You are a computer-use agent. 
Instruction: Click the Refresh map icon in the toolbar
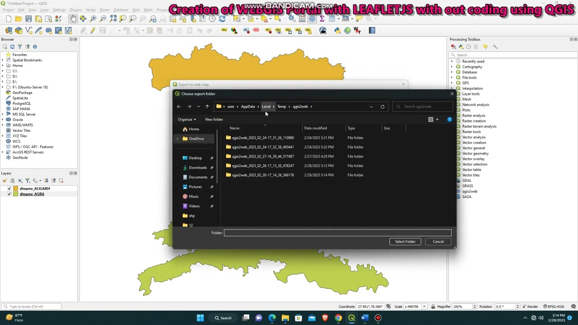click(x=222, y=19)
